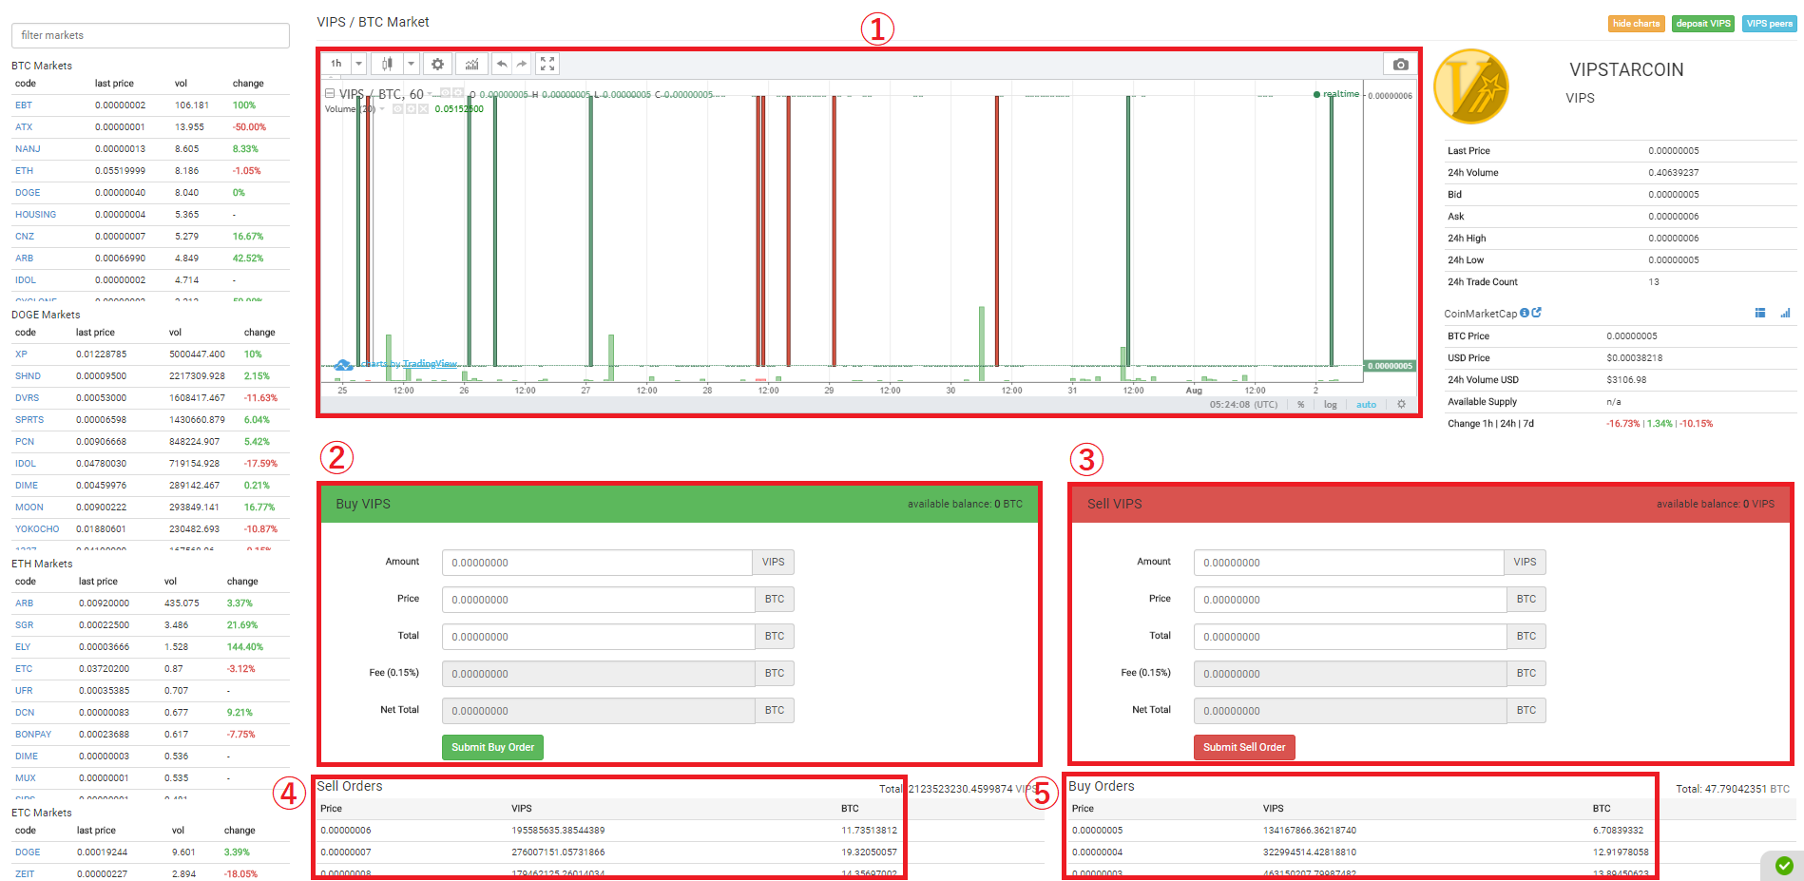Click the deposit VIPS button

1703,24
